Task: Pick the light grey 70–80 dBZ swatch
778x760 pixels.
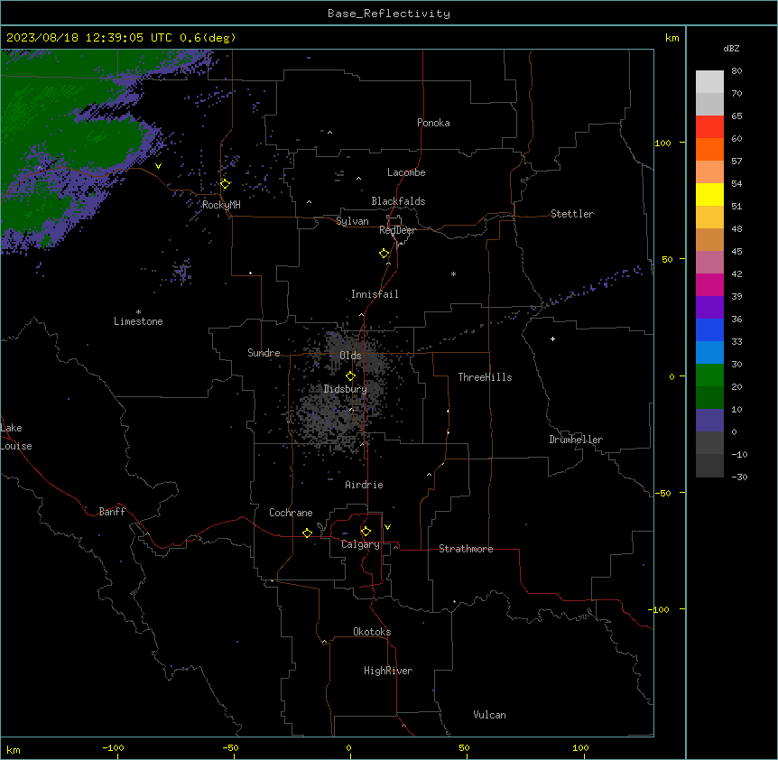Action: coord(709,82)
